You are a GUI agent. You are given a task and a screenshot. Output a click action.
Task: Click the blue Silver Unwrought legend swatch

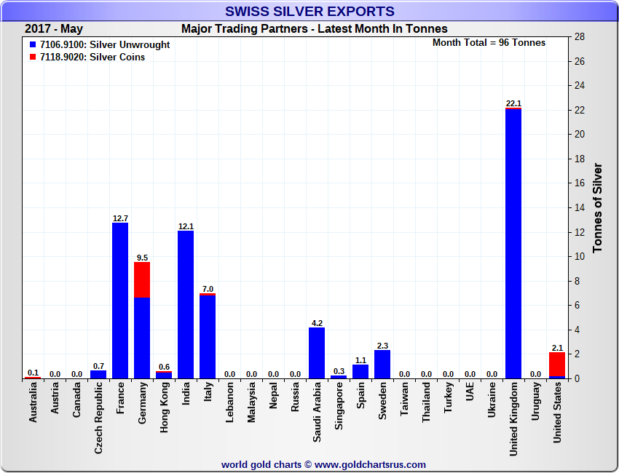(x=33, y=45)
